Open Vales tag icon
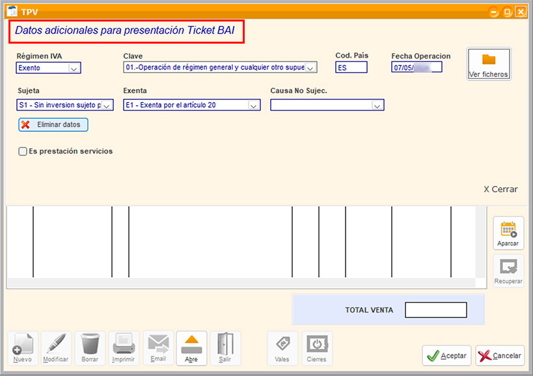The height and width of the screenshot is (377, 533). click(x=282, y=348)
